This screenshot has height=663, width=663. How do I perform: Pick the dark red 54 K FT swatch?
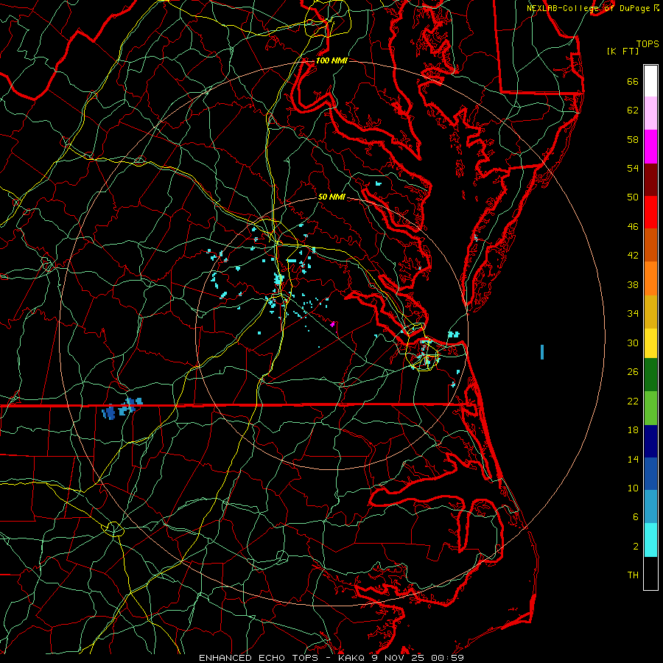tap(650, 179)
